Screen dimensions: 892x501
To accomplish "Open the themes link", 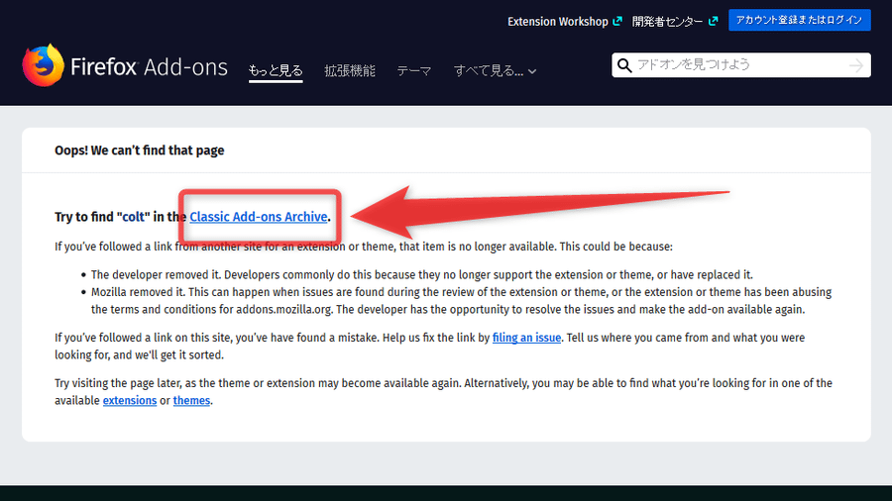I will (x=191, y=400).
